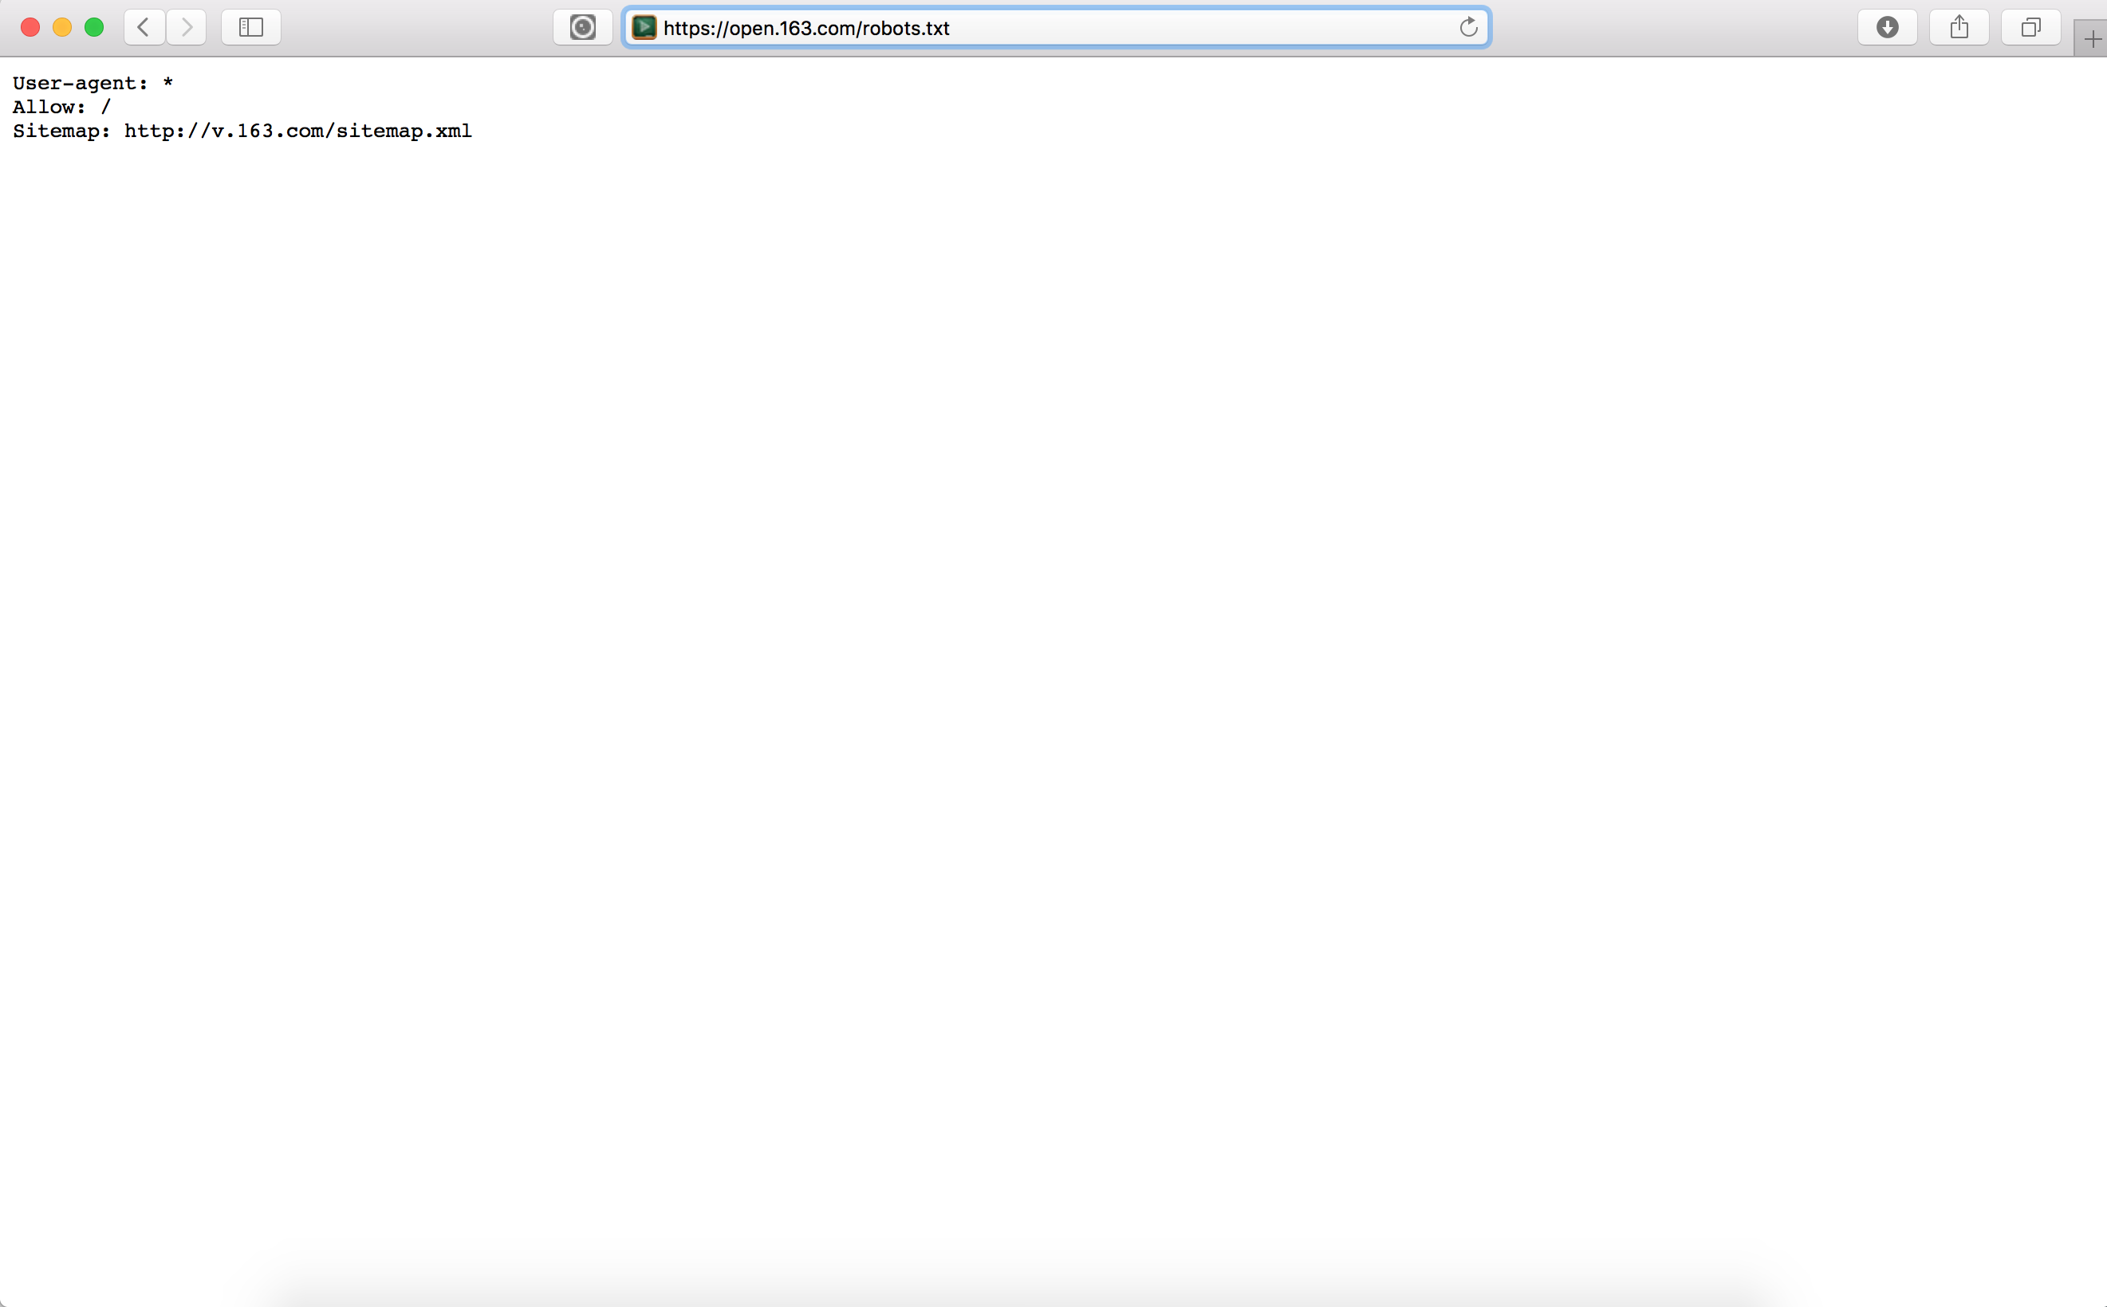The width and height of the screenshot is (2107, 1307).
Task: Click the extension icon left of address bar
Action: pos(582,28)
